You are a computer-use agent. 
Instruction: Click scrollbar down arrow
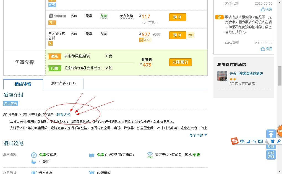pyautogui.click(x=280, y=172)
